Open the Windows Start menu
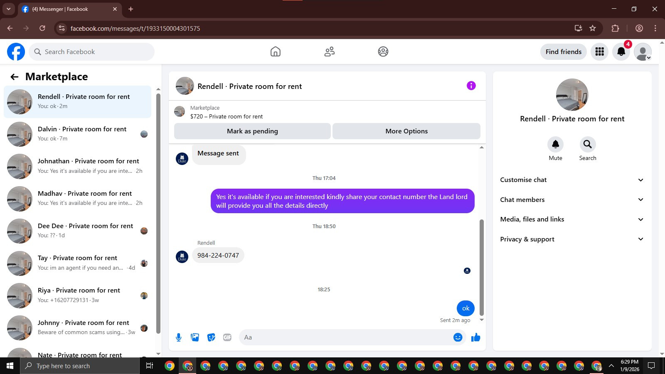Viewport: 665px width, 374px height. 10,366
